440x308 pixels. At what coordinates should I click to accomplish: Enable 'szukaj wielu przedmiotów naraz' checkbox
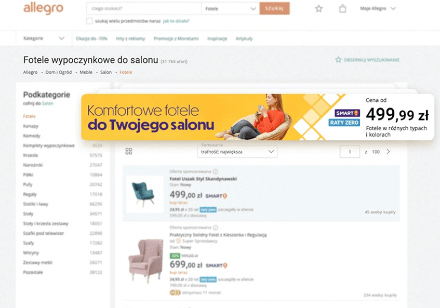tap(89, 21)
